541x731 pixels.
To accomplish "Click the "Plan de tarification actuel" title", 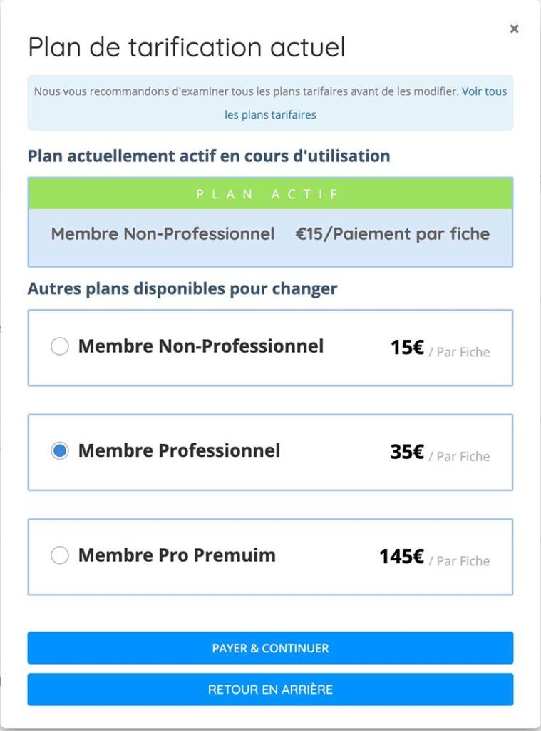I will tap(186, 47).
